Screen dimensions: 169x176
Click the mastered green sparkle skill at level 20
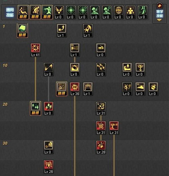[x=35, y=108]
